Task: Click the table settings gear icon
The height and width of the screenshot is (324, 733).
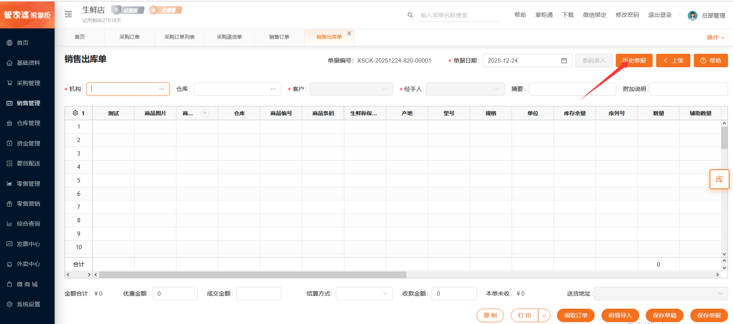Action: (75, 113)
